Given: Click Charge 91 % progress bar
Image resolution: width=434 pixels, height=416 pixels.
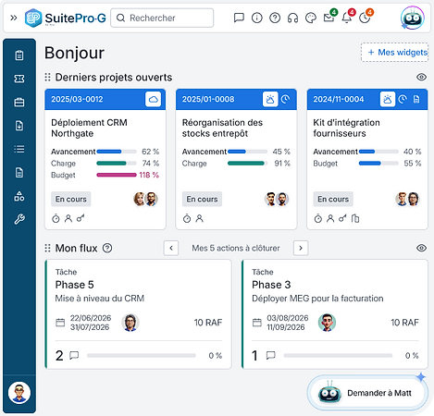Looking at the screenshot, I should click(x=247, y=164).
